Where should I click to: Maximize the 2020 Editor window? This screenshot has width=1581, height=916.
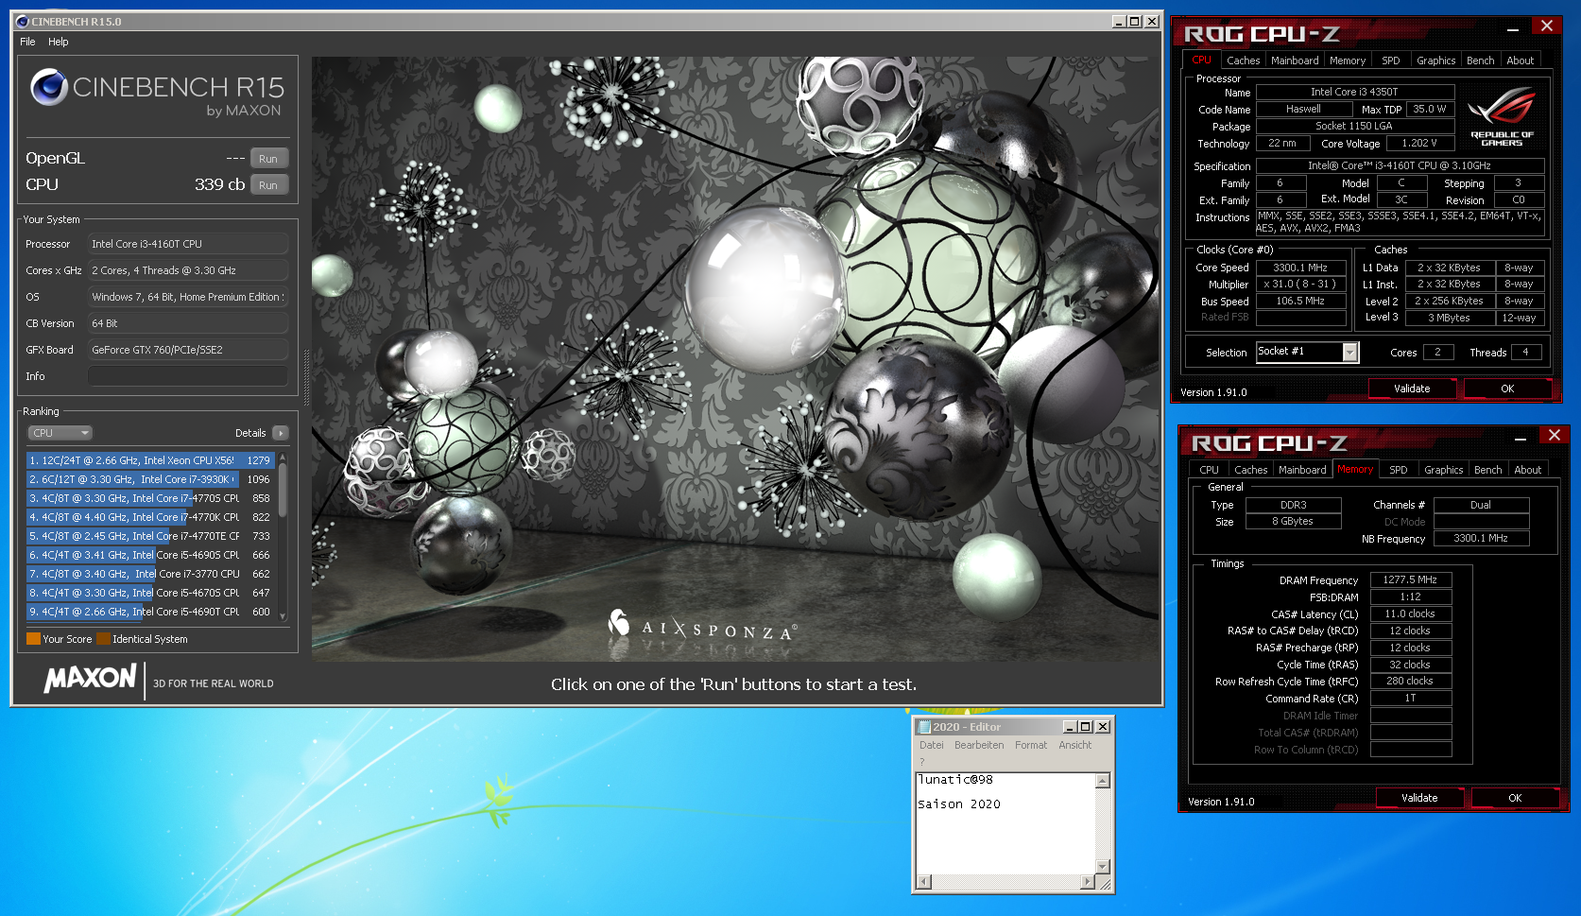pos(1086,727)
